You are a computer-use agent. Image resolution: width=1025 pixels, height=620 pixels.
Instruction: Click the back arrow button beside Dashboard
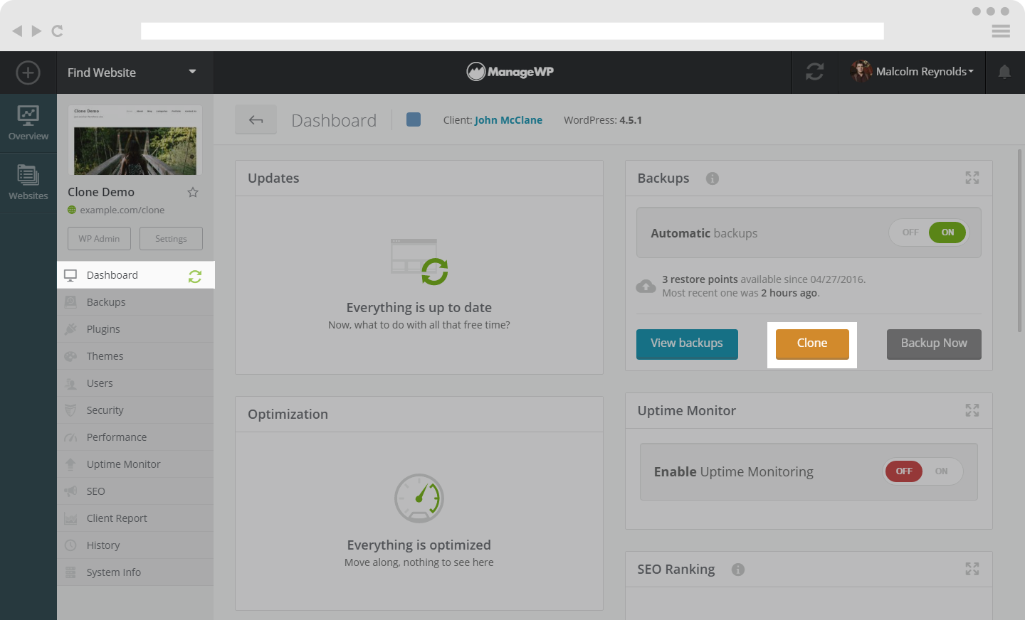click(x=256, y=120)
